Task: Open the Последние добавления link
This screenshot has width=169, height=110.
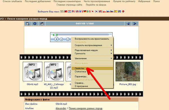Action: [x=38, y=1]
